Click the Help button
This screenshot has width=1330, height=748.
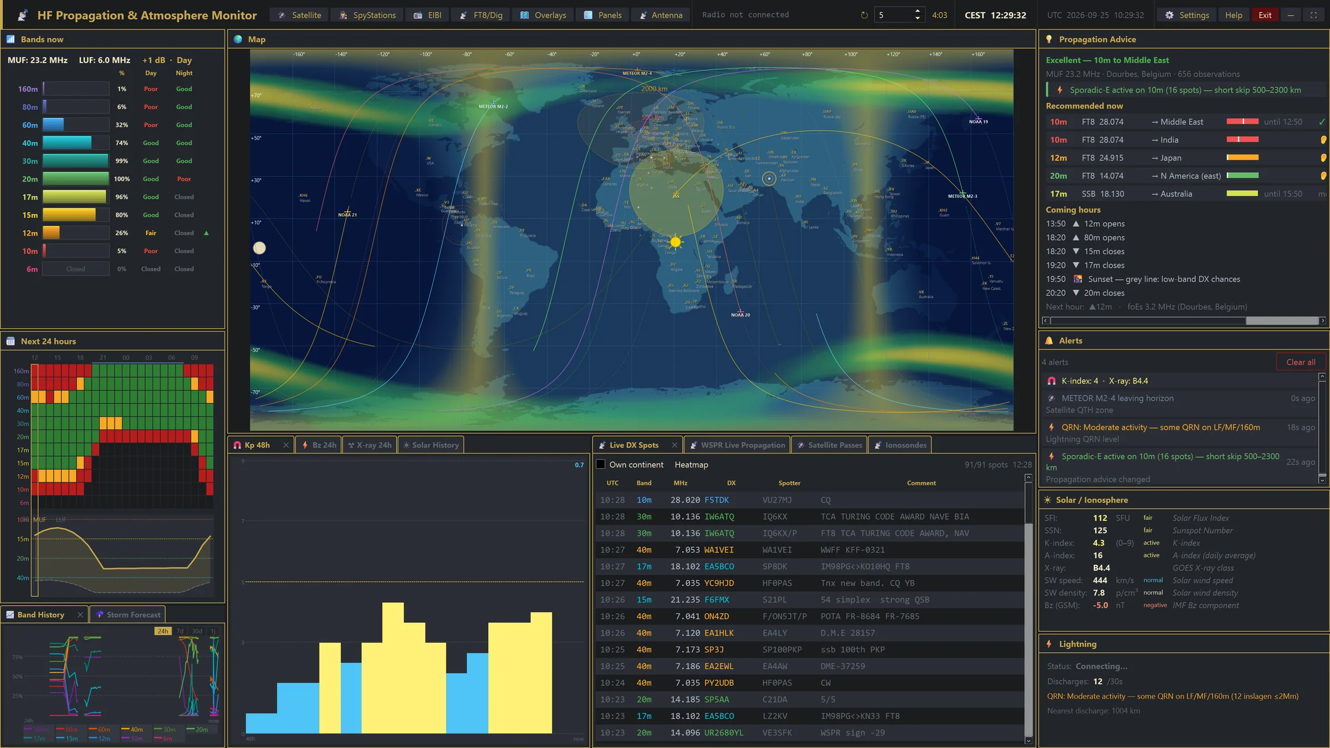pyautogui.click(x=1233, y=15)
